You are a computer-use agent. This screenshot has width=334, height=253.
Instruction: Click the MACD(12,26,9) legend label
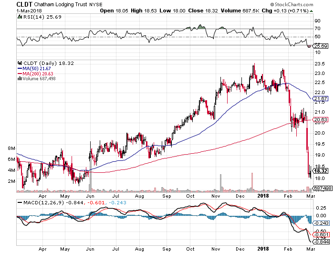(x=43, y=203)
